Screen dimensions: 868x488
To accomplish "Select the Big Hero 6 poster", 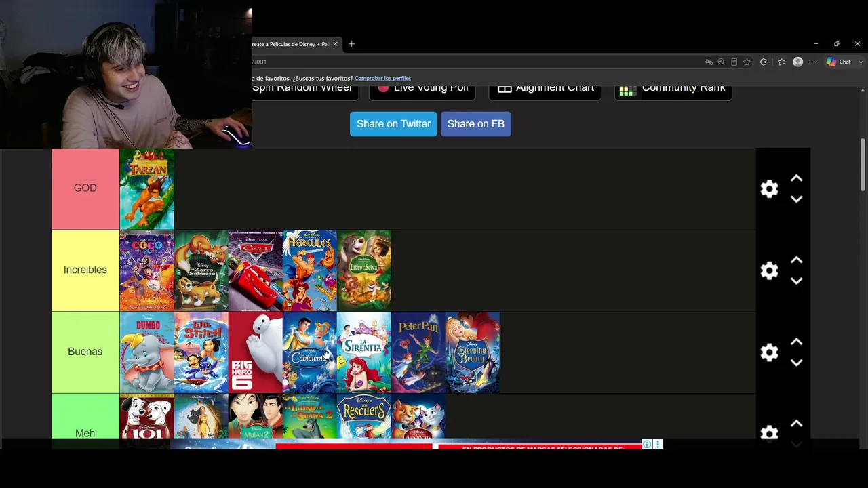I will 256,352.
